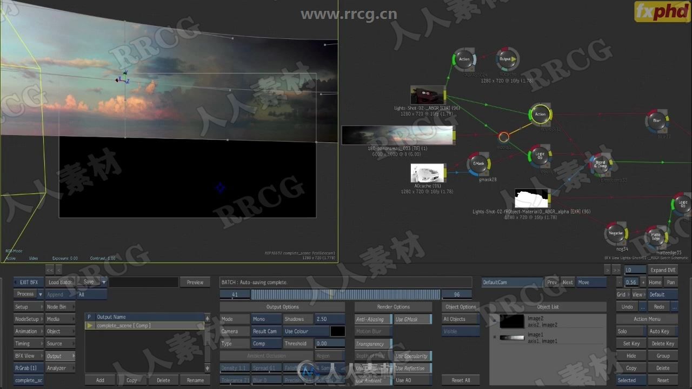Open the Setup menu
The width and height of the screenshot is (692, 389).
coord(29,307)
